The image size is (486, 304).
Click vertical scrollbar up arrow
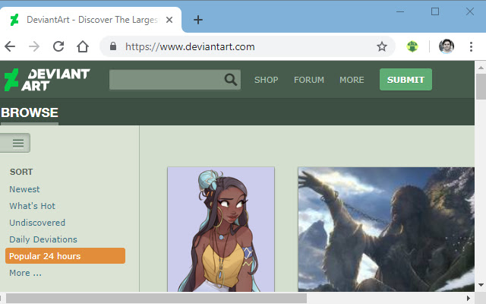pyautogui.click(x=481, y=68)
